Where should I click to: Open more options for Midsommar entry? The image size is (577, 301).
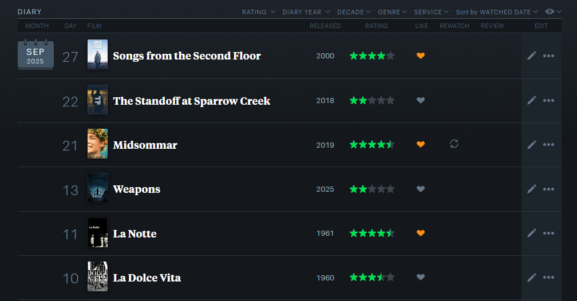(548, 144)
